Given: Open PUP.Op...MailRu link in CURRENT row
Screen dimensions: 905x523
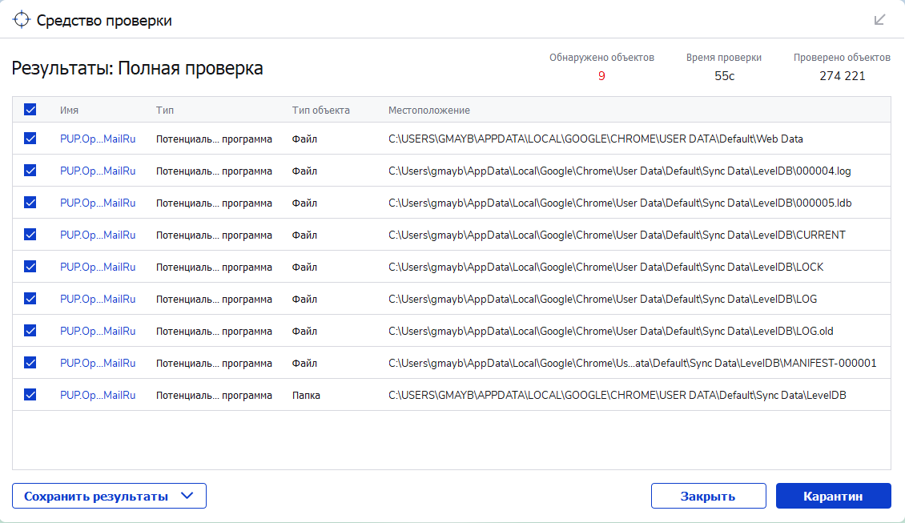Looking at the screenshot, I should [x=98, y=235].
